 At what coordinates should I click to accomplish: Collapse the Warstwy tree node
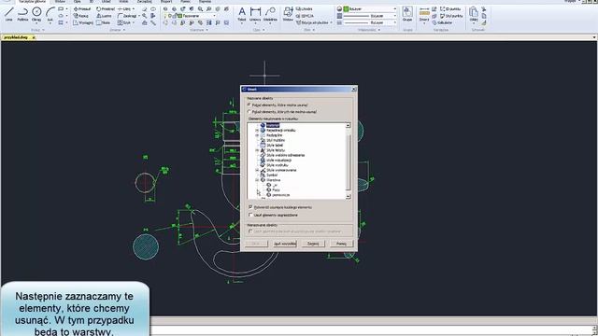[x=257, y=180]
